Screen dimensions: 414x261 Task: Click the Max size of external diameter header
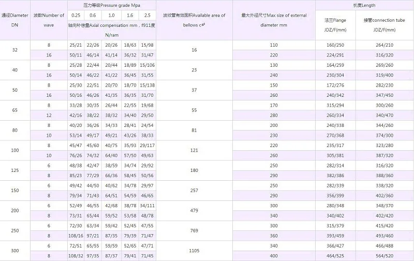[x=274, y=20]
